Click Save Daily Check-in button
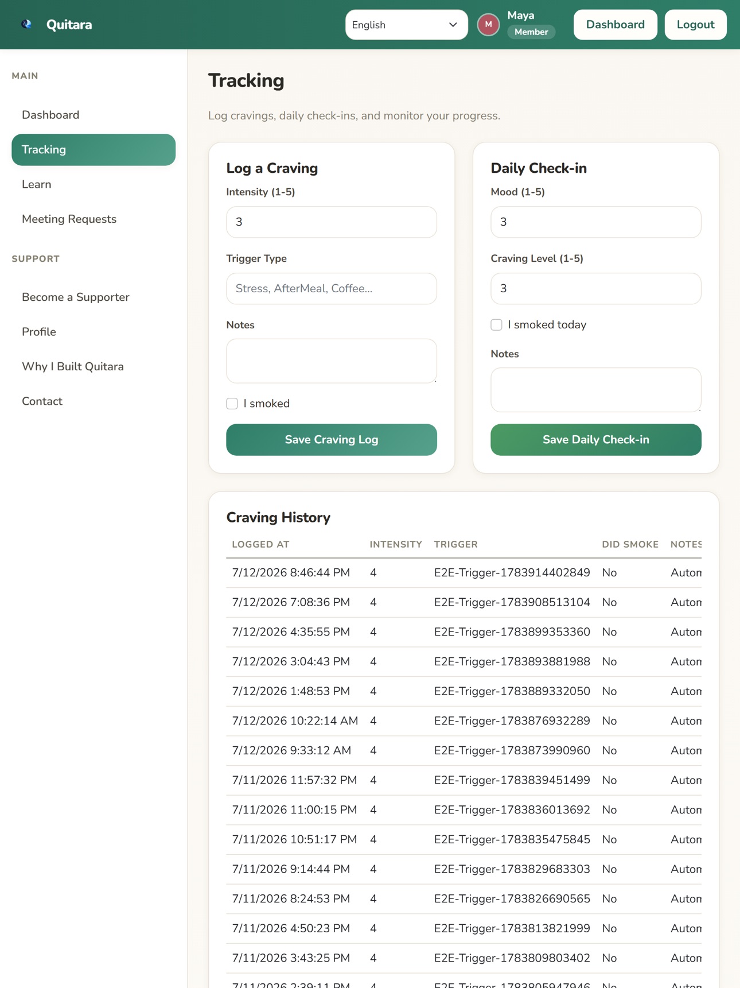The image size is (740, 988). coord(595,440)
